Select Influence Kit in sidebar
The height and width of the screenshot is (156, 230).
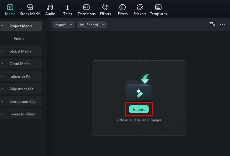[x=21, y=76]
